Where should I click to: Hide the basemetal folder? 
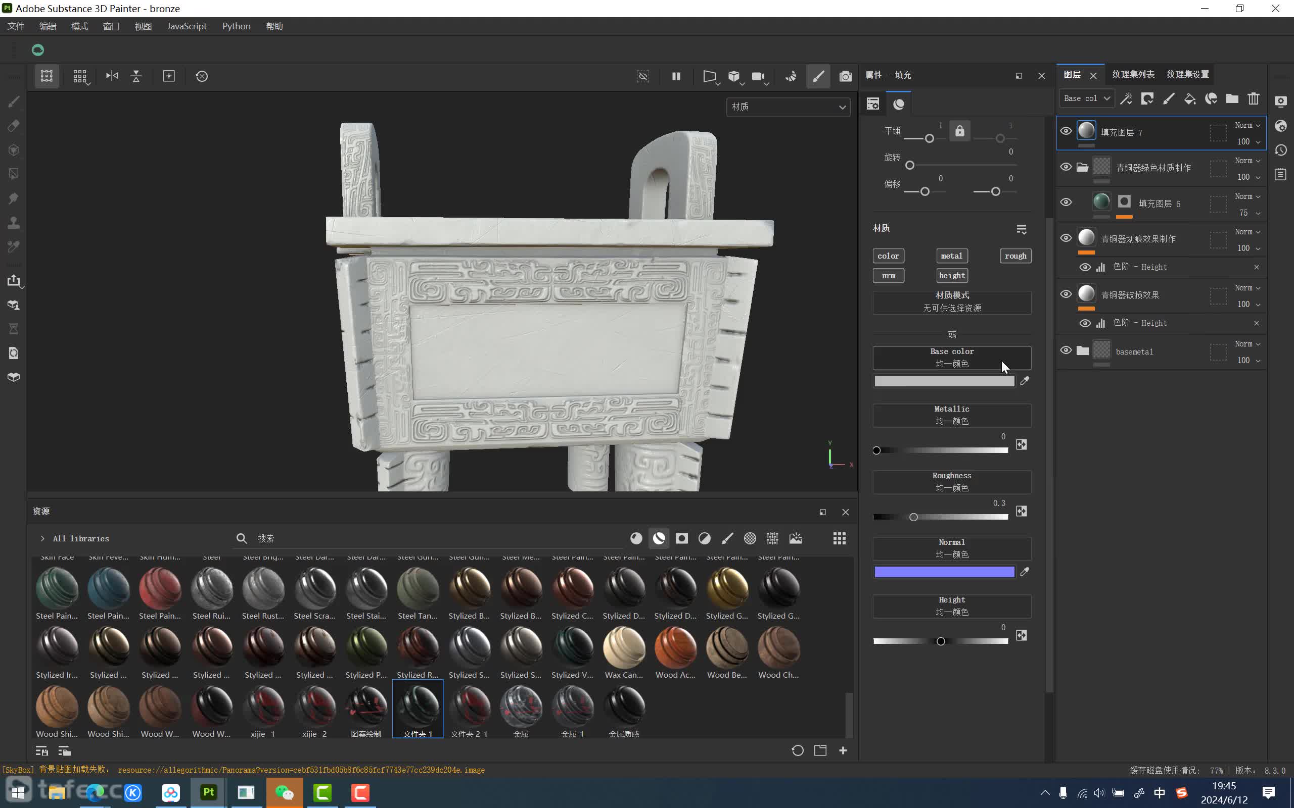(x=1066, y=350)
